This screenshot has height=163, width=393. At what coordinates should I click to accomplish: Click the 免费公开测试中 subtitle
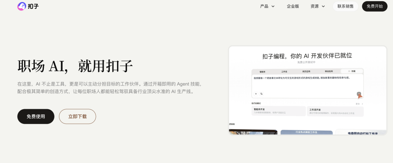click(306, 62)
